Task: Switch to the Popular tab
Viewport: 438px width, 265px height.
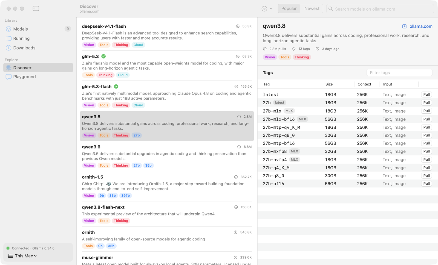Action: 289,9
